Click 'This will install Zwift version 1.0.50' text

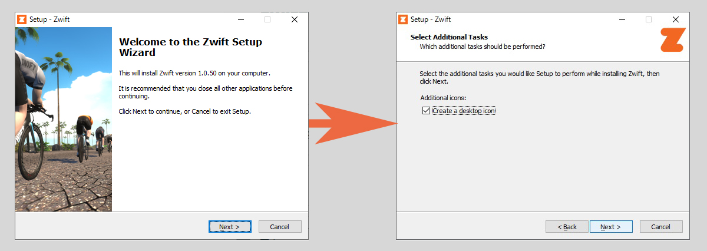tap(194, 73)
